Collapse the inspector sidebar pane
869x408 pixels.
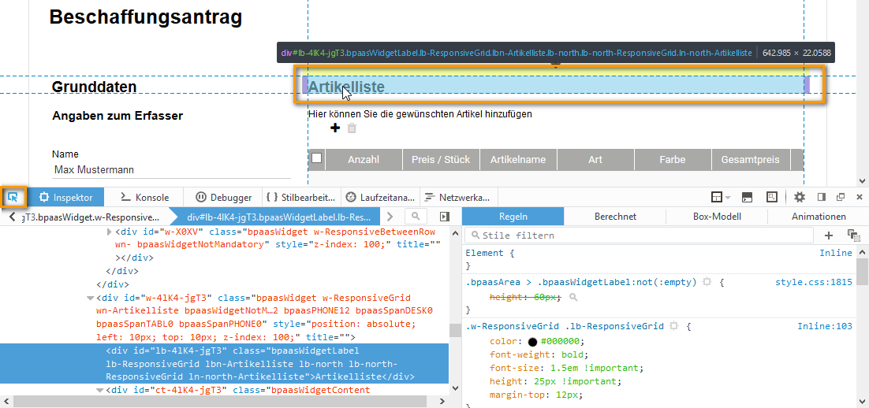coord(444,216)
